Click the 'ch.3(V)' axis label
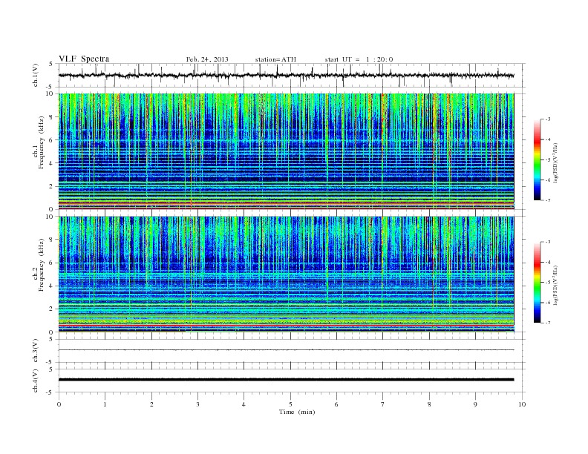Screen dimensions: 588x454 point(36,351)
